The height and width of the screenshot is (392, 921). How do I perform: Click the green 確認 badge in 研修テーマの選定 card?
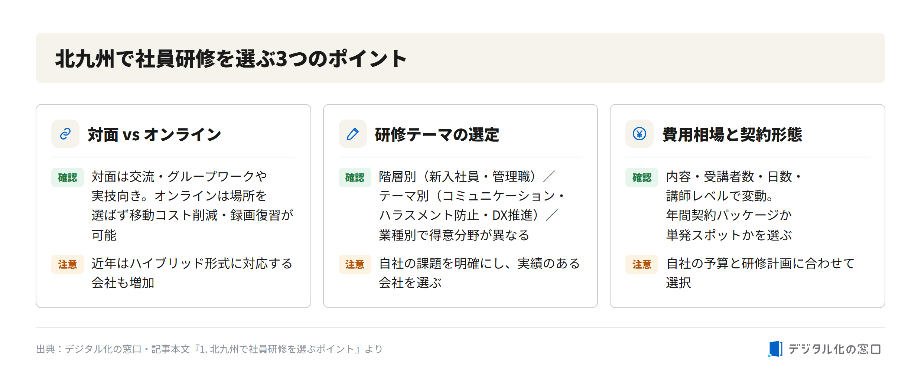(355, 177)
